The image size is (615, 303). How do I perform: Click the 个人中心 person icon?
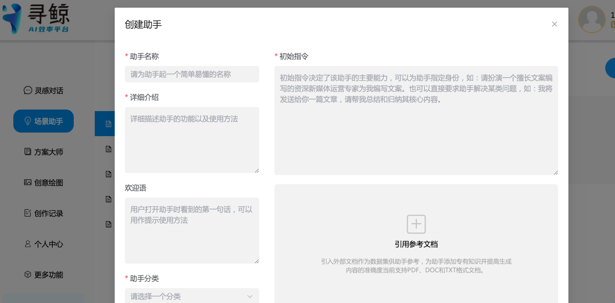click(x=28, y=244)
